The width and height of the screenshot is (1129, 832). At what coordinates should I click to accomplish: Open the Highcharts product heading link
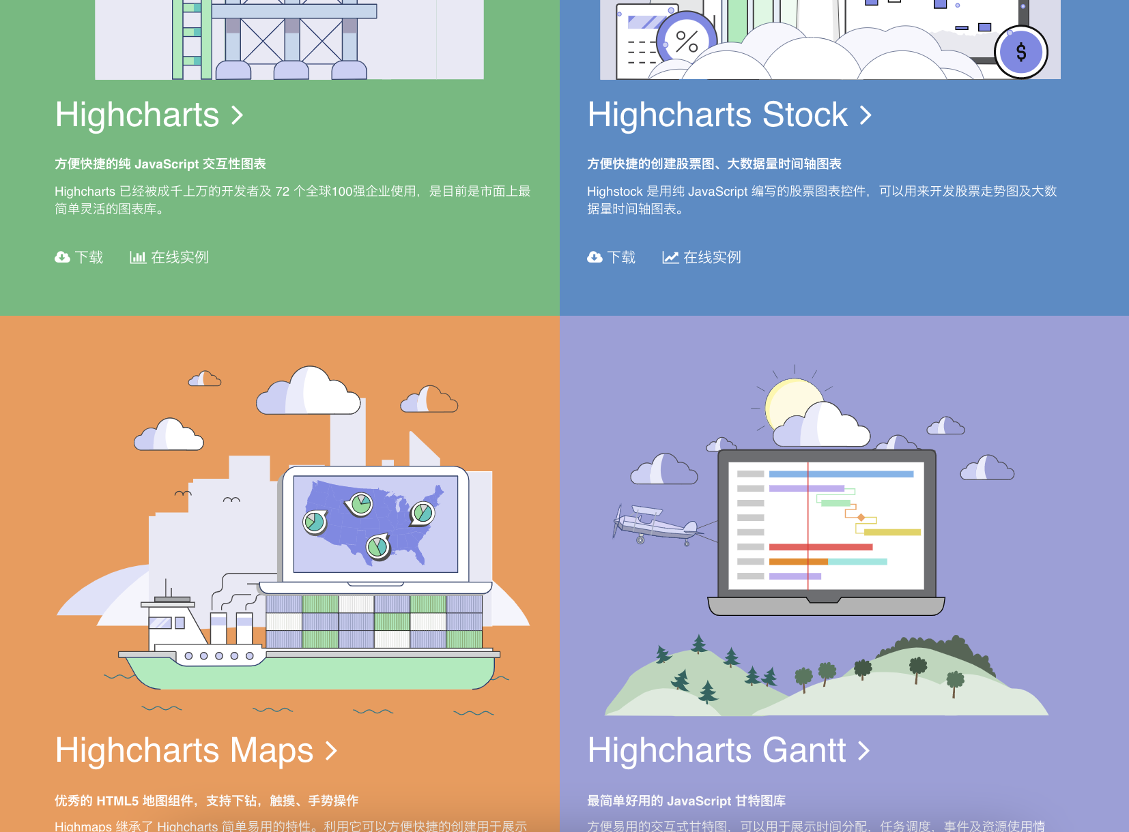point(149,115)
